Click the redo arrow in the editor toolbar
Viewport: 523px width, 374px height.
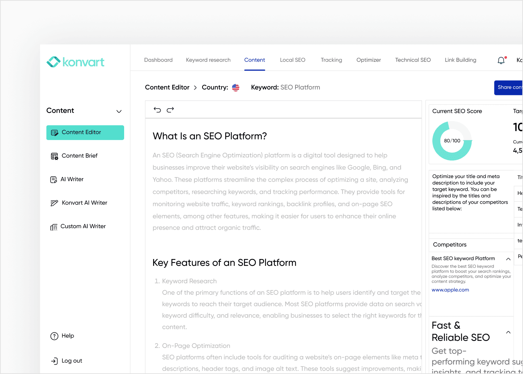(170, 110)
